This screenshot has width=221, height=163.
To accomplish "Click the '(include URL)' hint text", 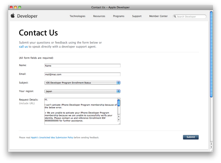I will click(x=27, y=103).
